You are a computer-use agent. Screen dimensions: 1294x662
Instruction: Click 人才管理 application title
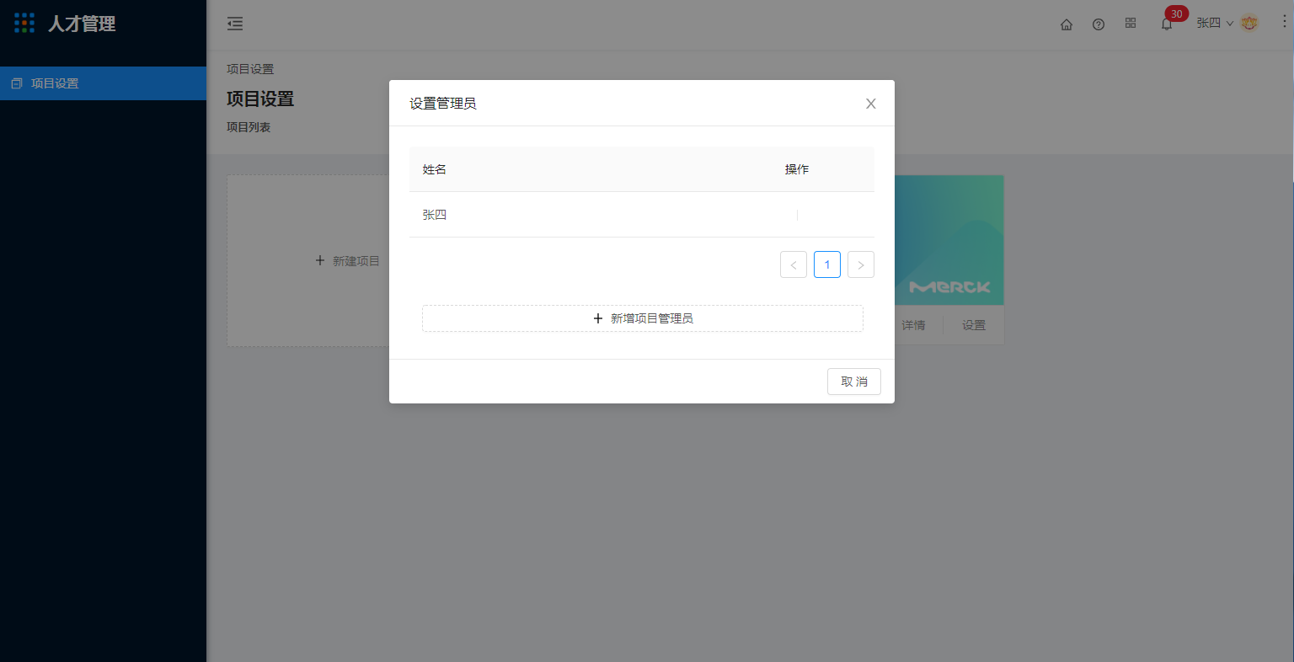[x=82, y=24]
